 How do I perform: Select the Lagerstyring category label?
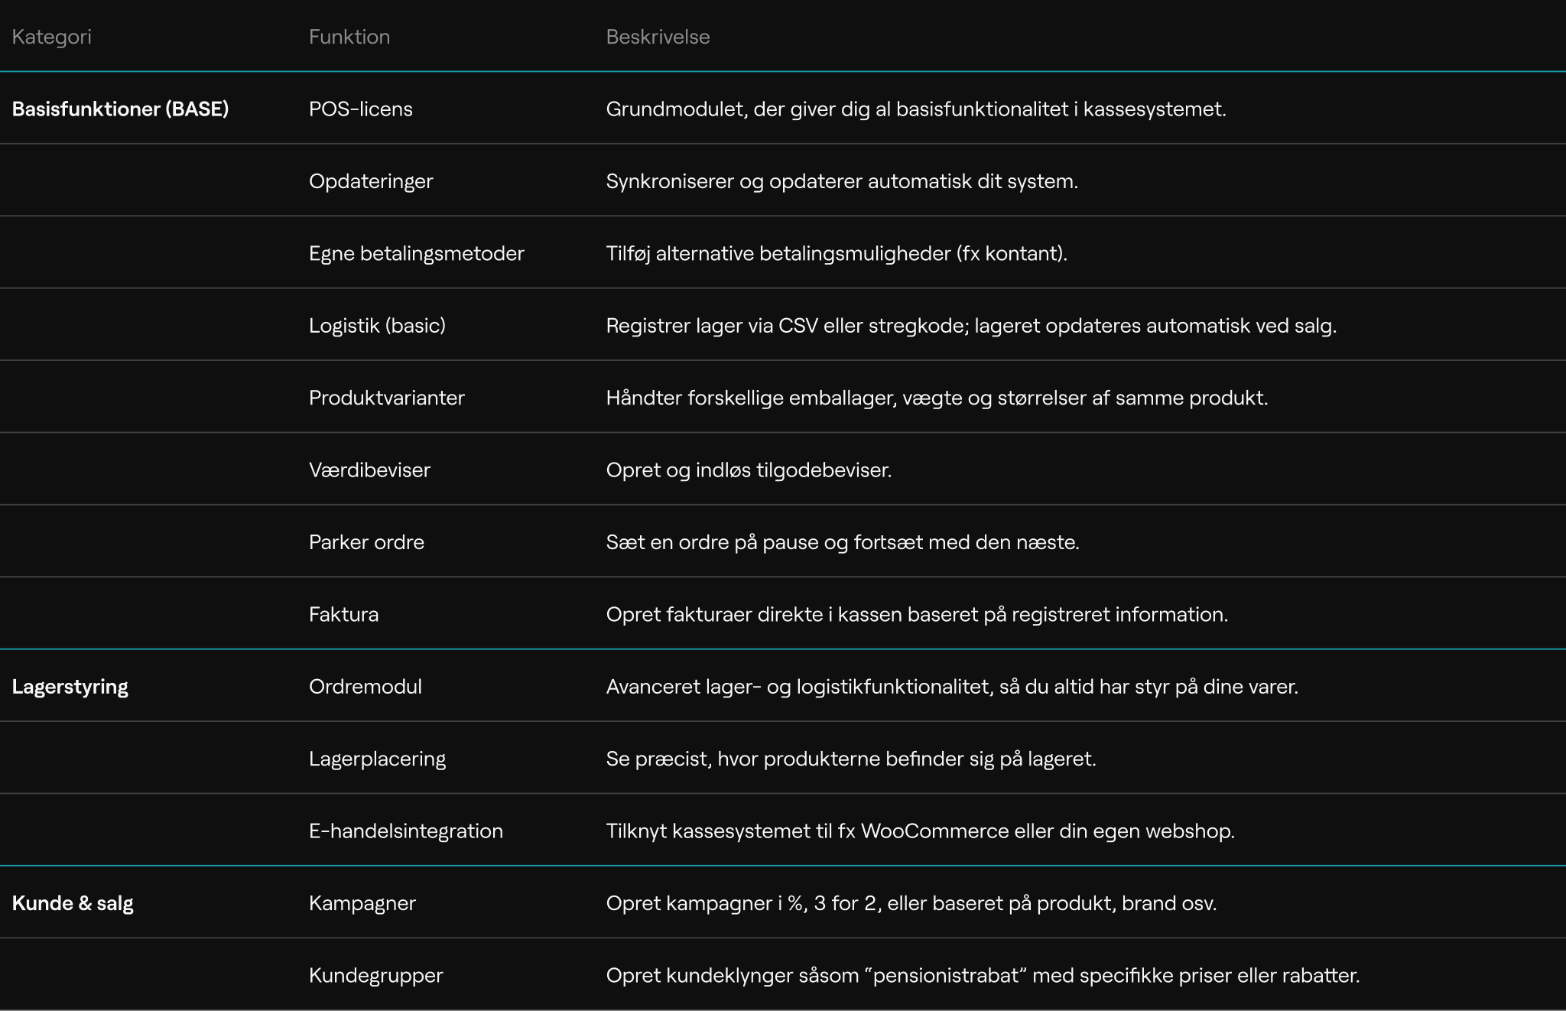pyautogui.click(x=70, y=686)
